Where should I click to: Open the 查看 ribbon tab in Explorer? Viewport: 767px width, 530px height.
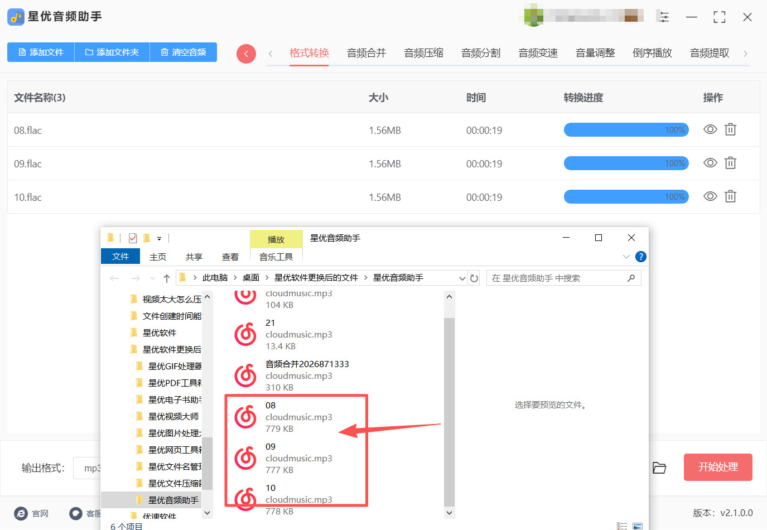pos(230,257)
